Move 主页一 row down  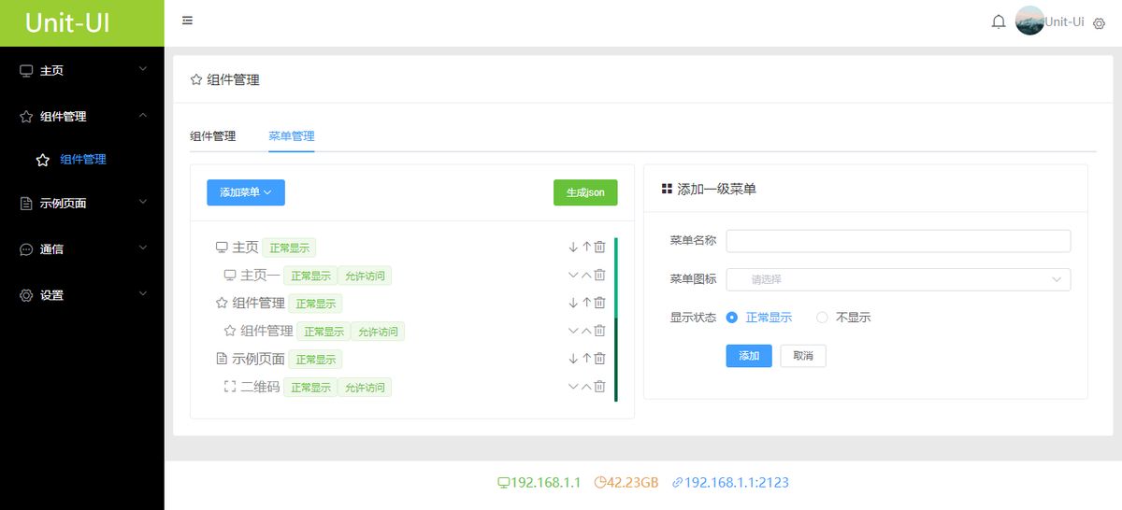tap(573, 276)
